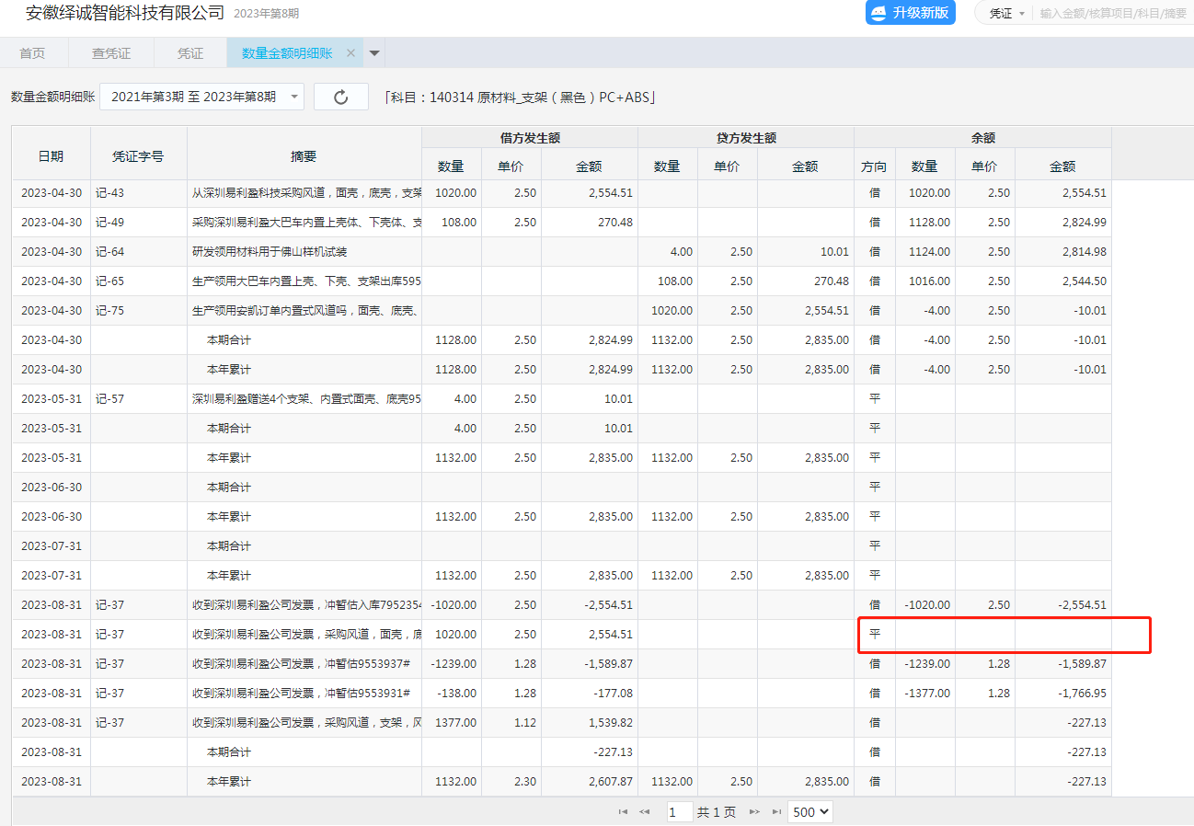This screenshot has height=826, width=1194.
Task: Click the page number input field
Action: (679, 812)
